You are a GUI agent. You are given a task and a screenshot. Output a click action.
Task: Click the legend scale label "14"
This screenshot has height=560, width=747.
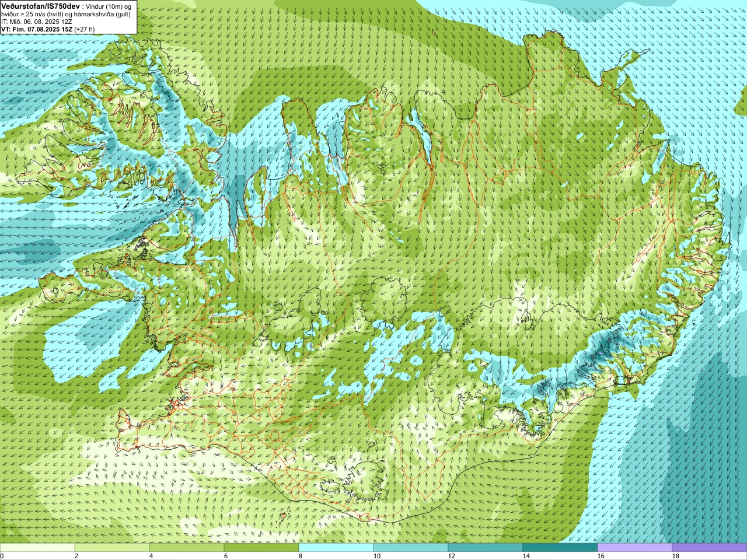coord(526,556)
